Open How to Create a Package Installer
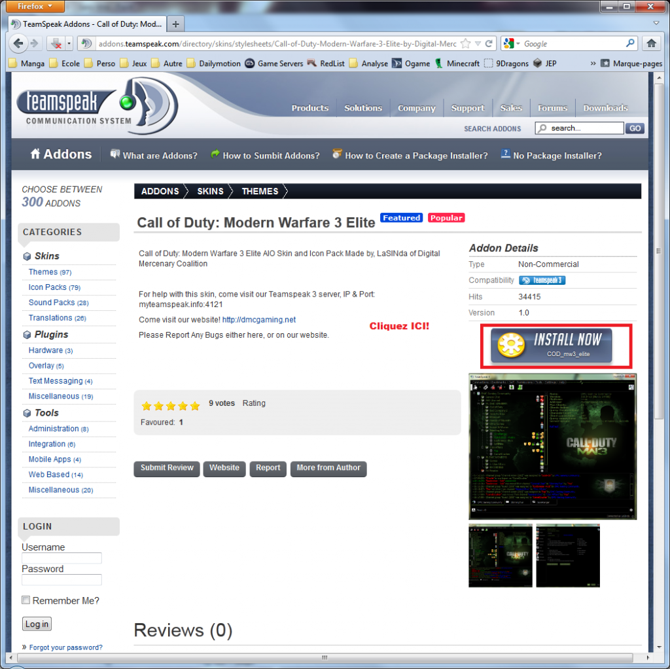 410,155
